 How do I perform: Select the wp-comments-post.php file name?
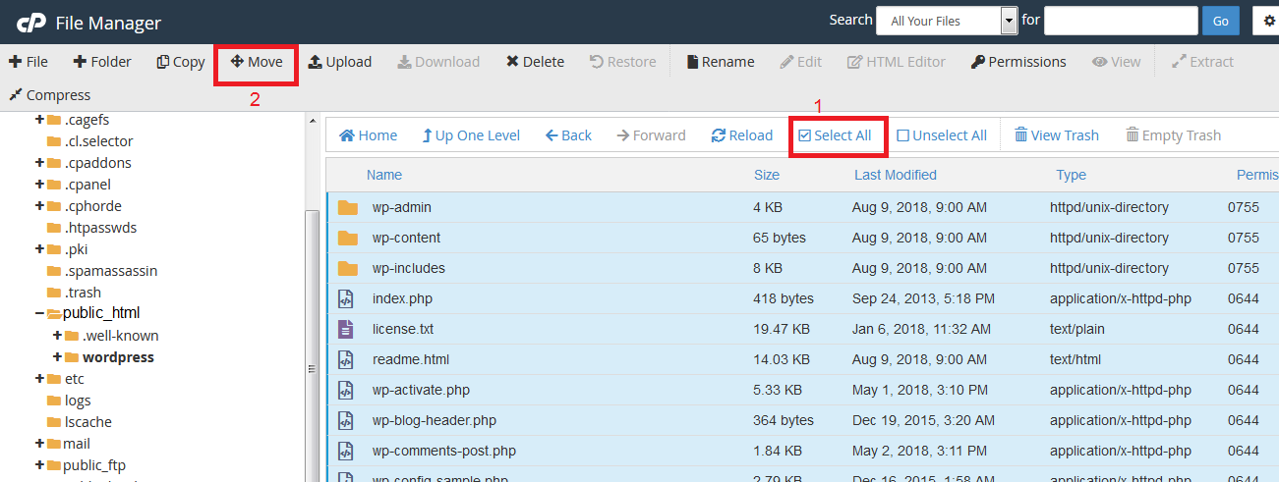[x=444, y=451]
